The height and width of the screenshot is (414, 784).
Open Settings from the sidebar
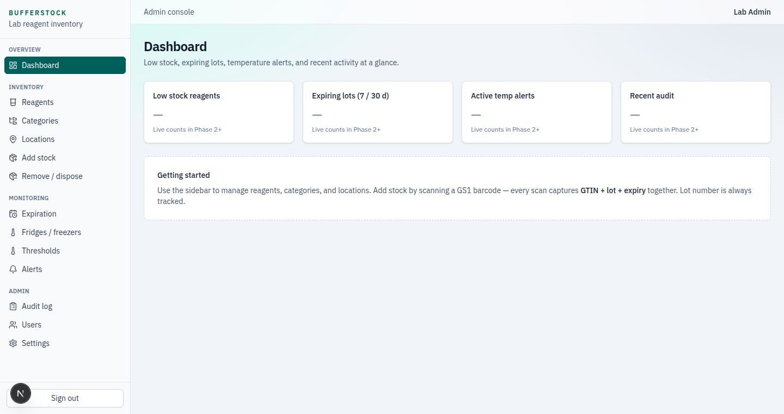[65, 343]
